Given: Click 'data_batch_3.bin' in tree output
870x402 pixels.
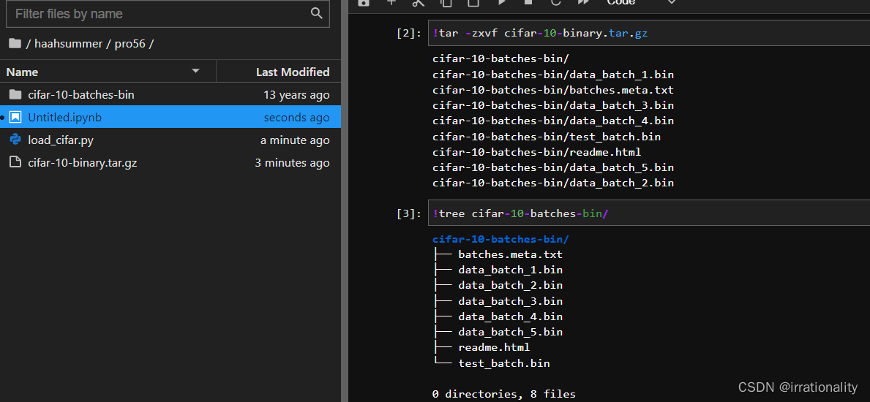Looking at the screenshot, I should click(x=511, y=301).
